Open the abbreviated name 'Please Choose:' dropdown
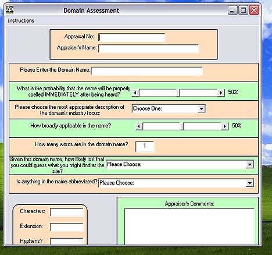The image size is (272, 255). (x=250, y=183)
